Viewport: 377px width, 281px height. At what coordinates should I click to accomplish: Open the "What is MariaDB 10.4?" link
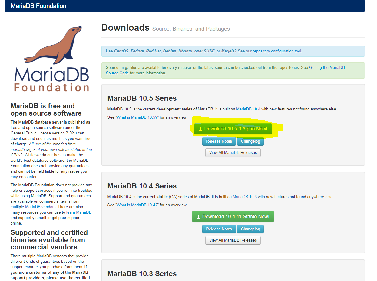(x=137, y=205)
